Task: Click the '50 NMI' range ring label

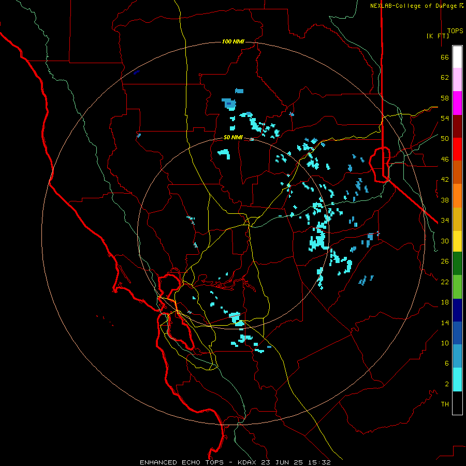Action: (233, 138)
